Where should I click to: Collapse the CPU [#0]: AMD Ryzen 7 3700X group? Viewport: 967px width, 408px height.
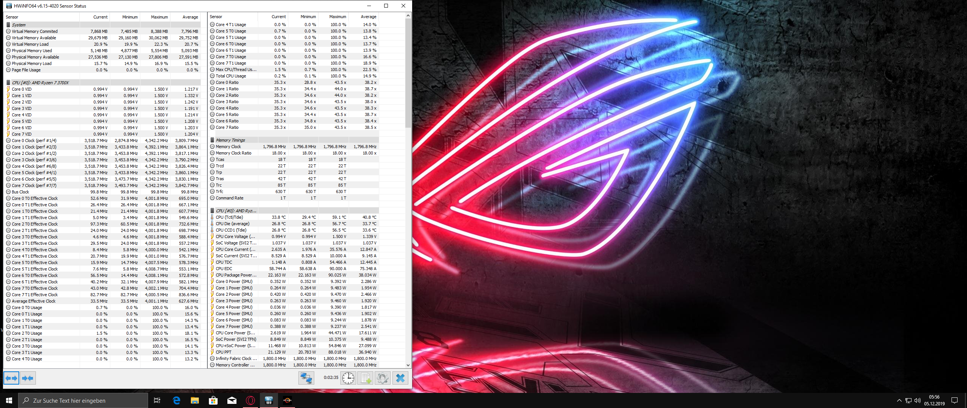click(x=40, y=83)
